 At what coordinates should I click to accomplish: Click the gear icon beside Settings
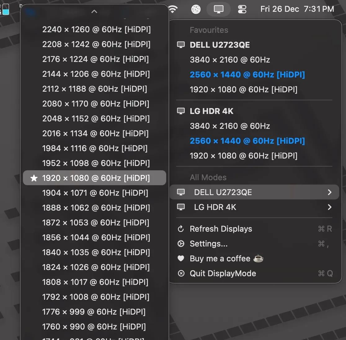[x=181, y=244]
